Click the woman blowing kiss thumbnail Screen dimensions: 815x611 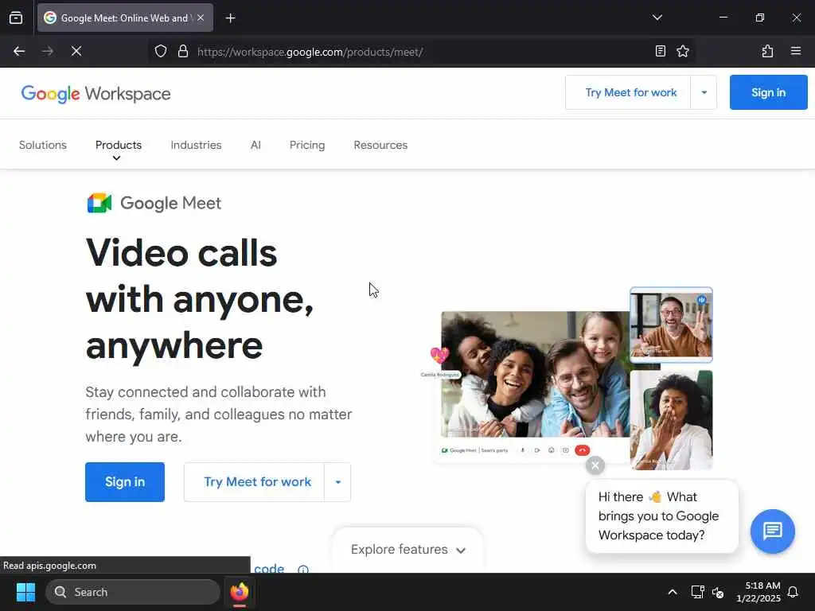[x=671, y=420]
